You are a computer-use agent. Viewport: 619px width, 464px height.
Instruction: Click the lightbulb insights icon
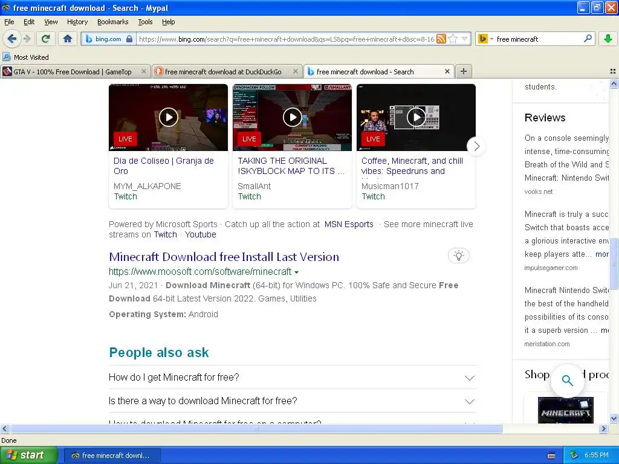point(458,256)
